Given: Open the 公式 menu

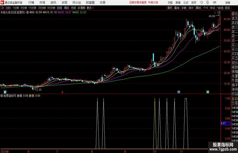Looking at the screenshot, I should point(186,3).
